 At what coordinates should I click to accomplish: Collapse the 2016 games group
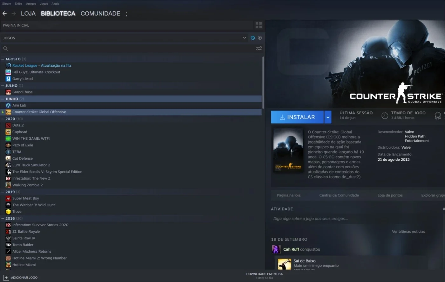coord(3,218)
